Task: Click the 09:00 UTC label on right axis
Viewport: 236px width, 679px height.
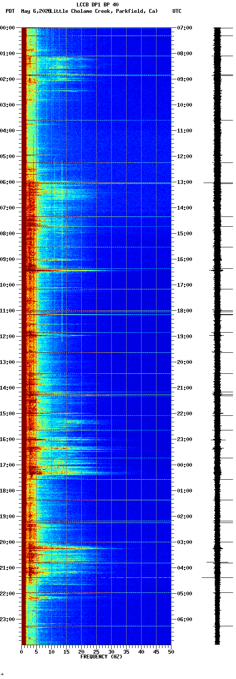Action: point(185,79)
